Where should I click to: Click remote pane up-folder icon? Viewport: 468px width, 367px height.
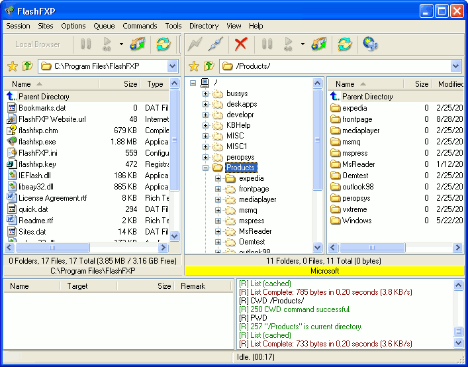point(209,66)
